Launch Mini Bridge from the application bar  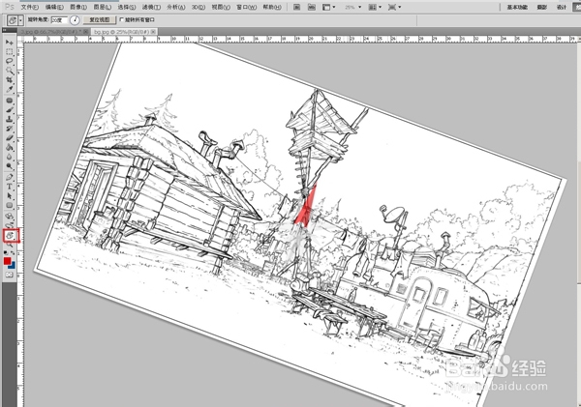tap(312, 7)
